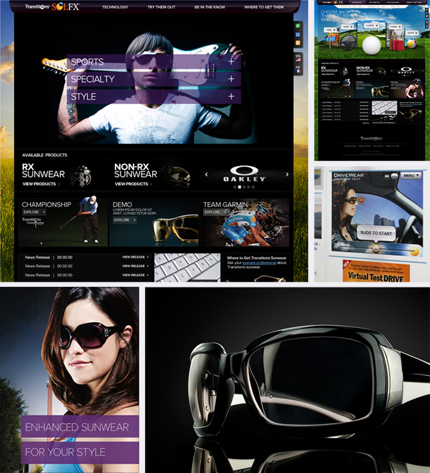
Task: Open the TRY THEM OUT nav menu
Action: coord(161,7)
